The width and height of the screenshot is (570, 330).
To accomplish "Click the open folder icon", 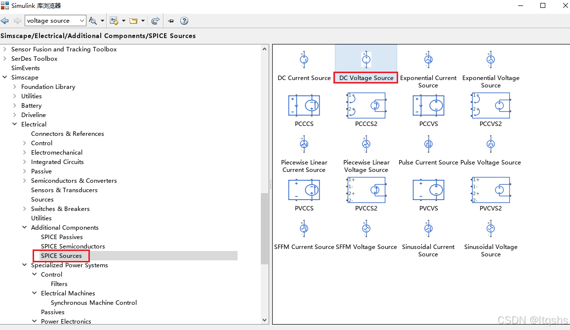I will (x=133, y=21).
